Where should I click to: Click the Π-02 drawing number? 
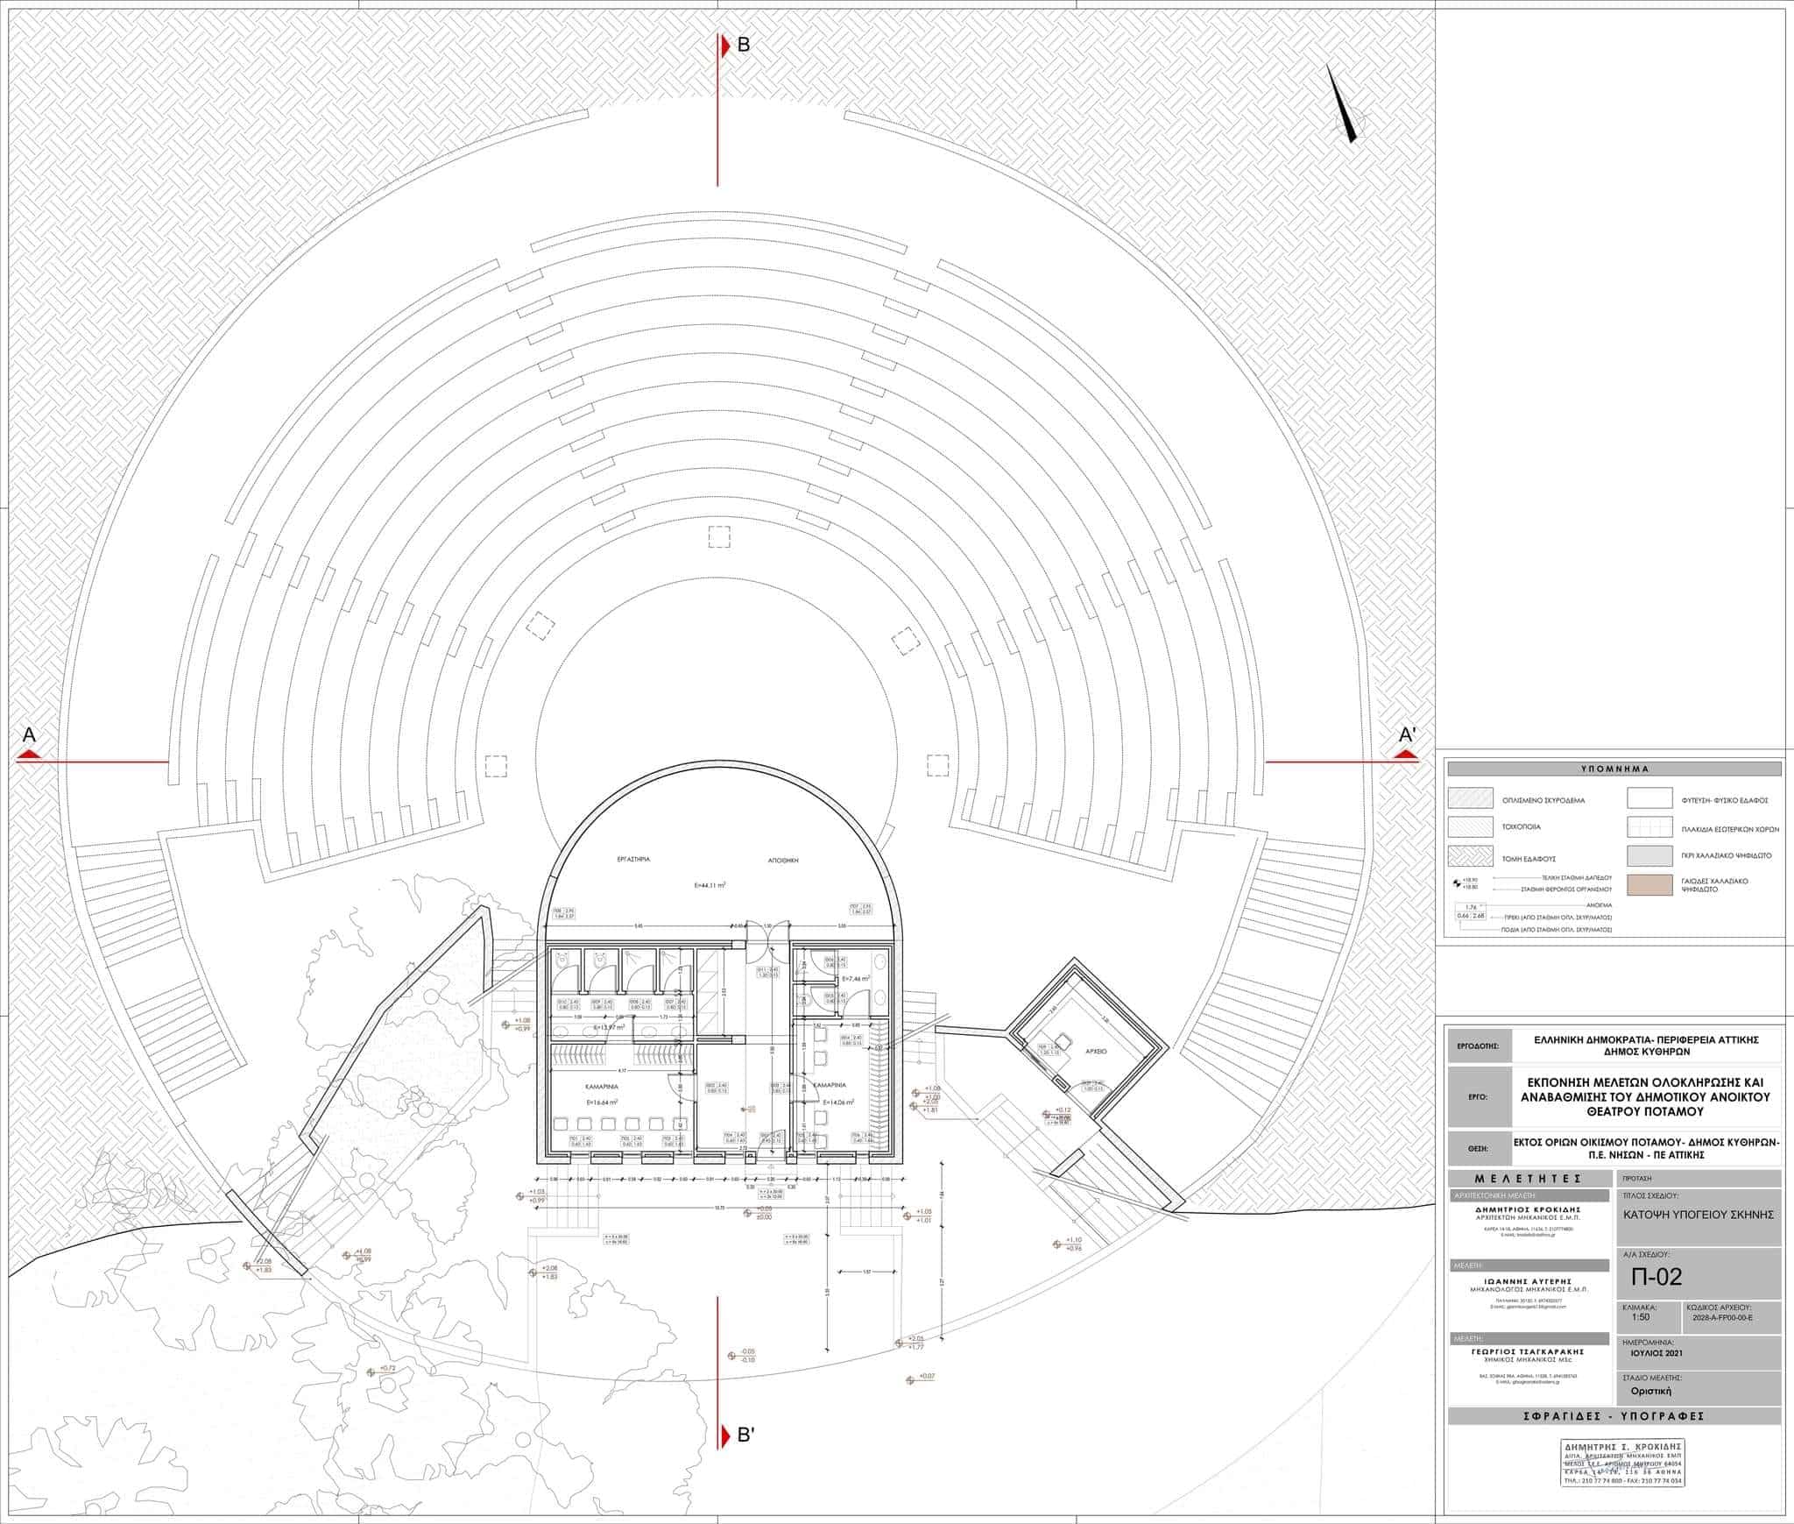point(1656,1277)
